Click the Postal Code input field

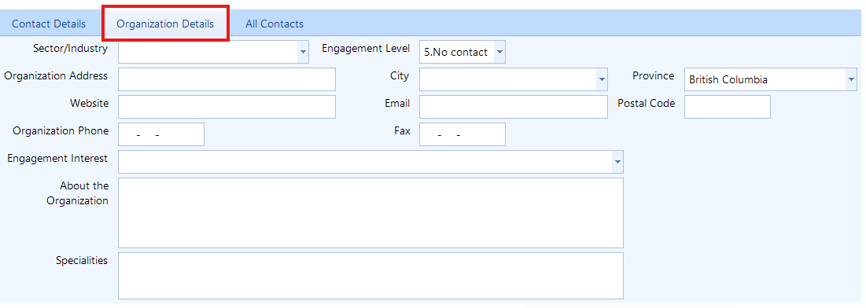(728, 107)
